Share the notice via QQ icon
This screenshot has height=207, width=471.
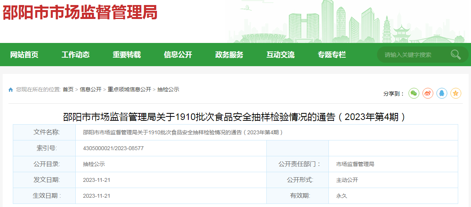pyautogui.click(x=442, y=93)
